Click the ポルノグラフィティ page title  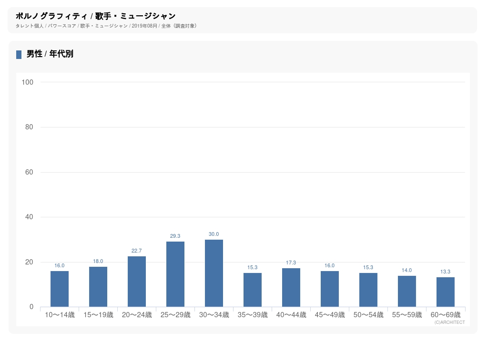(95, 16)
